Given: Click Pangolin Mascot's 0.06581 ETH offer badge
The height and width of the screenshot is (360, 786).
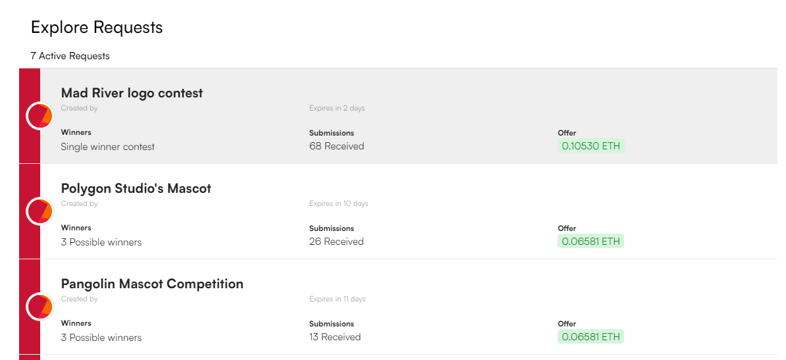Looking at the screenshot, I should (590, 337).
